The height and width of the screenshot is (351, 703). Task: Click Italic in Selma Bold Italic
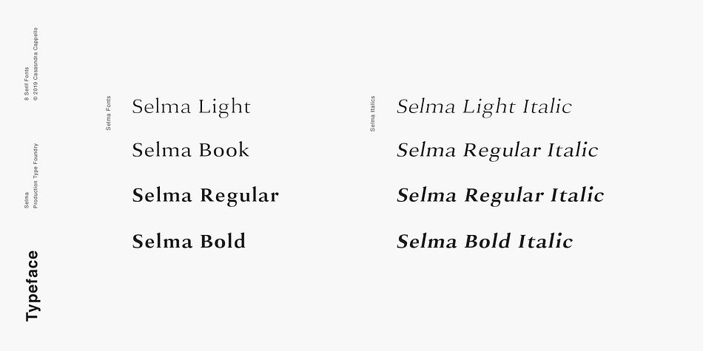pyautogui.click(x=545, y=241)
